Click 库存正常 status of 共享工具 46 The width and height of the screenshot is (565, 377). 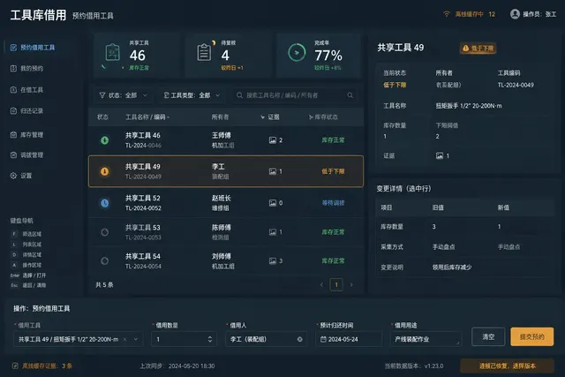(333, 140)
